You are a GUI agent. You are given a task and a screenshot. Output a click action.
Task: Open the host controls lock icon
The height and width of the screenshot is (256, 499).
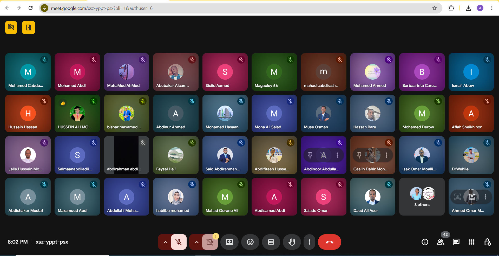[x=487, y=242]
